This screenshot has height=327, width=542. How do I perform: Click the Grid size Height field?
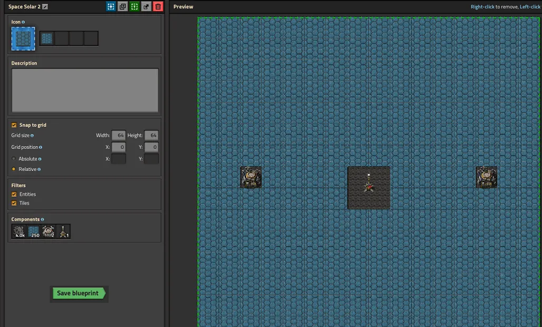click(152, 135)
